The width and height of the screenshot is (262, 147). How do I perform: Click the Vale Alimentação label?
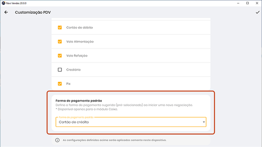(80, 42)
